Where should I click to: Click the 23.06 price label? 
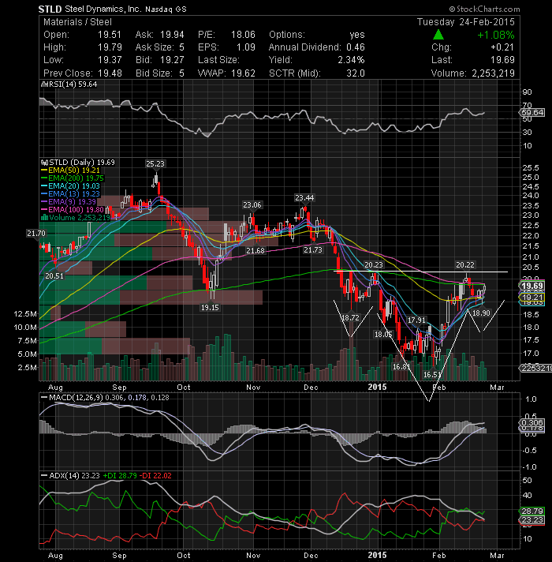tap(252, 205)
